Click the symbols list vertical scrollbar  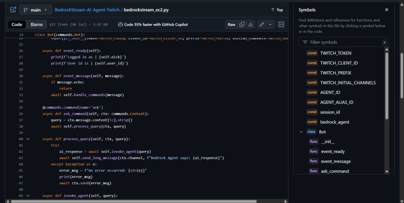387,85
